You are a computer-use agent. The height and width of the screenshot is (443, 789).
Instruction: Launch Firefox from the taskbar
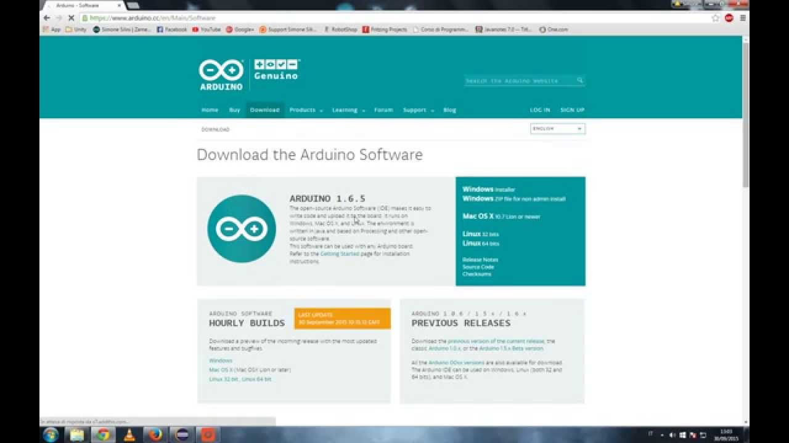click(156, 434)
